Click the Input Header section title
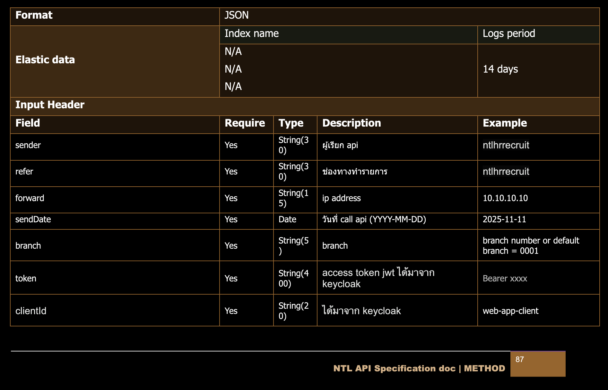Image resolution: width=608 pixels, height=390 pixels. click(x=50, y=105)
